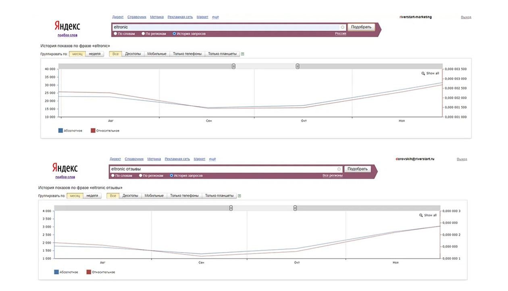
Task: Click riverstart-marketing account name
Action: [415, 17]
